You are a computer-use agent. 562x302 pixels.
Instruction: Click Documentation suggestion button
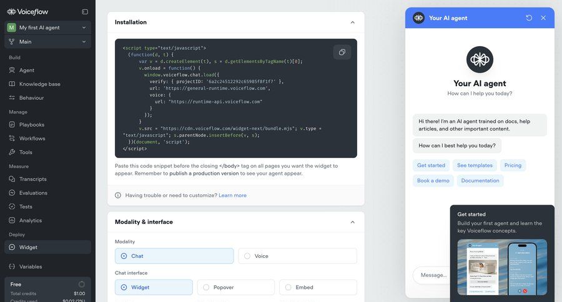pos(480,180)
